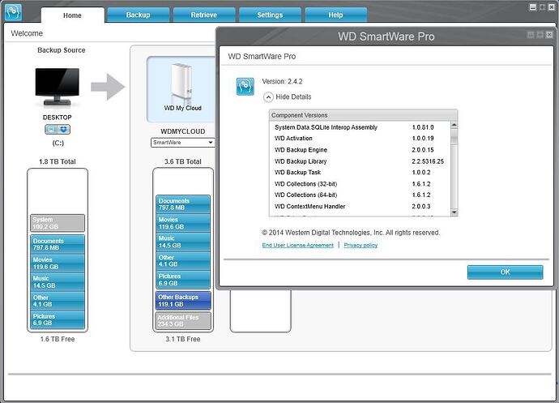Image resolution: width=559 pixels, height=403 pixels.
Task: Click the 3.6 TB Total label
Action: (183, 161)
